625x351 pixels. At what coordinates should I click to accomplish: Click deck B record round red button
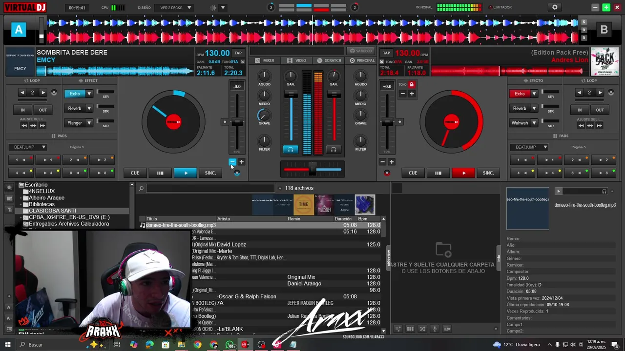pos(387,173)
